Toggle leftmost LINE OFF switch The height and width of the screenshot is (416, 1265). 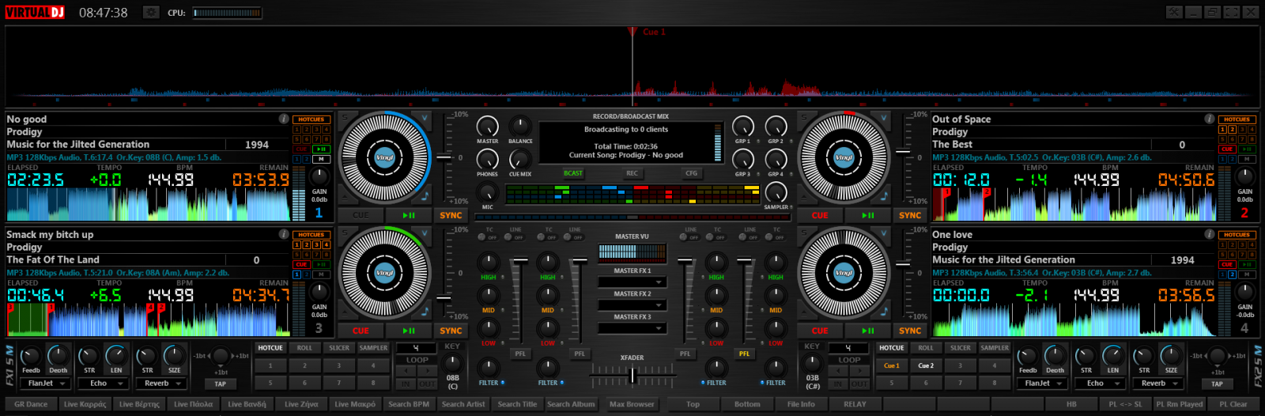(515, 236)
